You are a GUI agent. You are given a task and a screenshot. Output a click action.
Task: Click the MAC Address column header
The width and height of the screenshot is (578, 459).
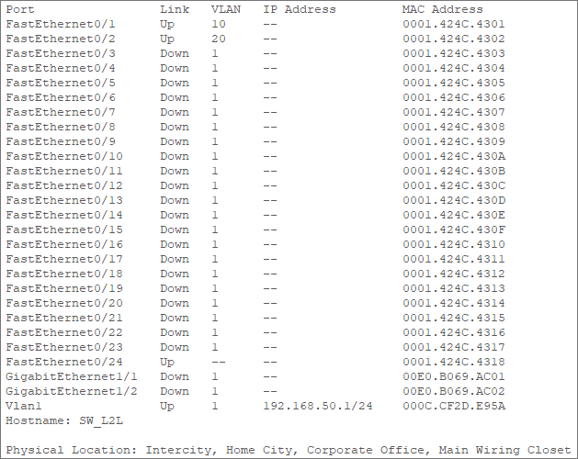tap(442, 9)
